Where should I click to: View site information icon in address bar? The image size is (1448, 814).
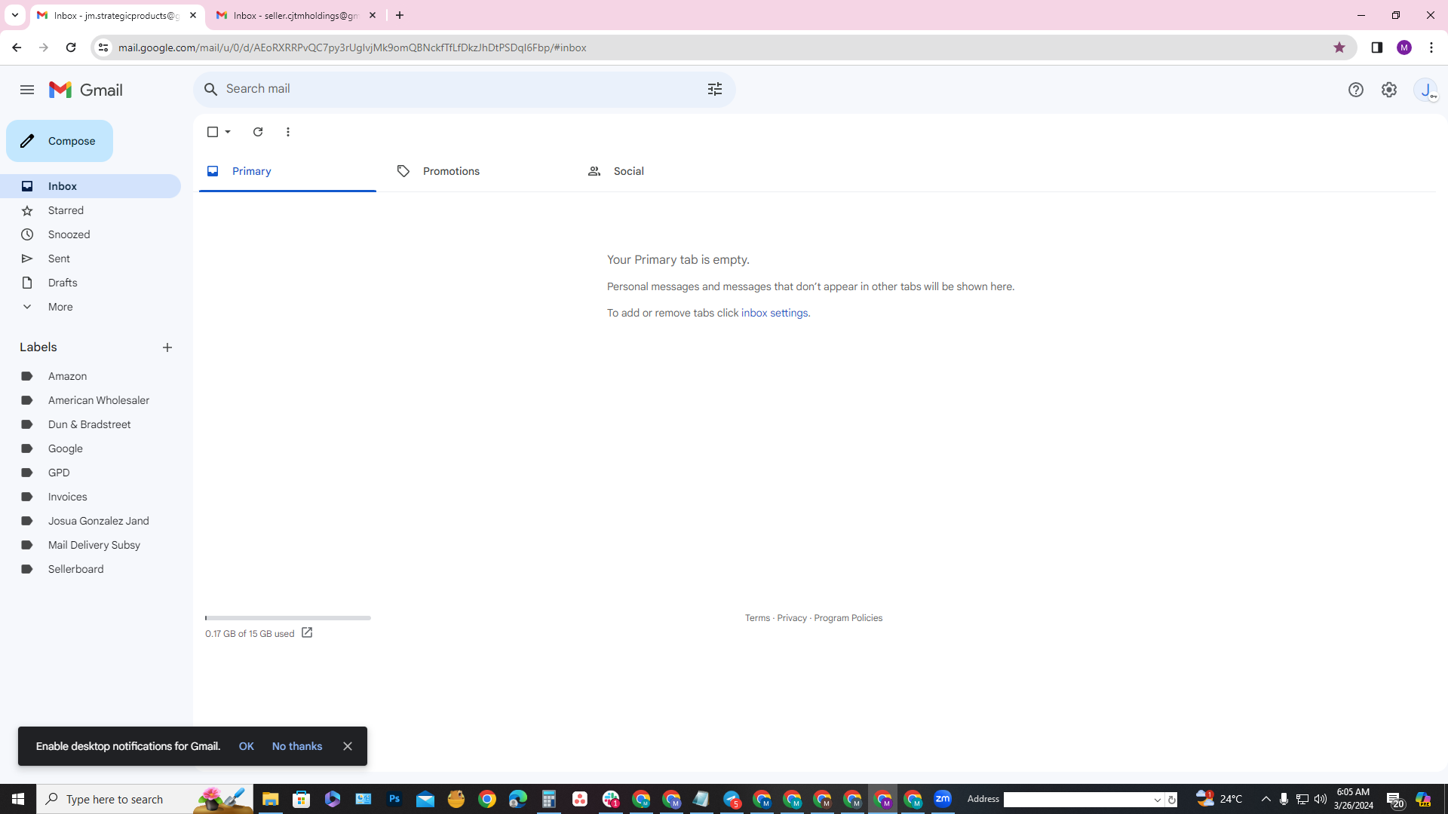coord(103,47)
